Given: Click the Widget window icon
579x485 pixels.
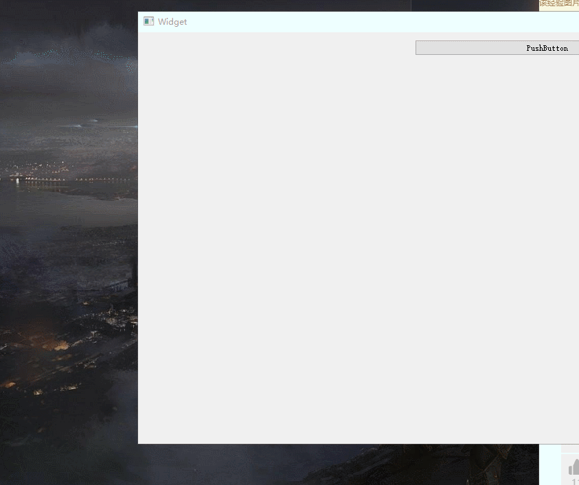Looking at the screenshot, I should [x=148, y=21].
